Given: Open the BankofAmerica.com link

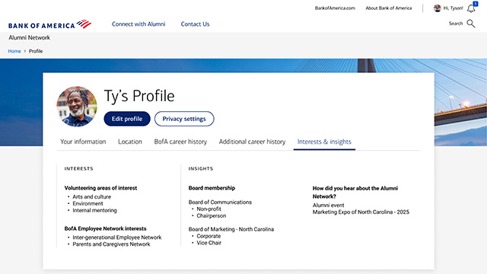Looking at the screenshot, I should (x=335, y=8).
